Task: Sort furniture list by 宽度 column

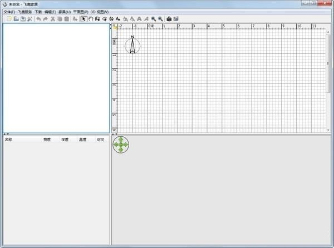Action: point(47,140)
